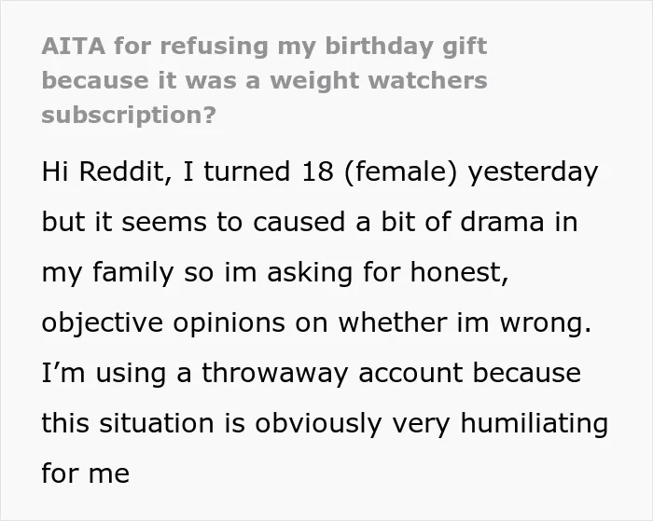The image size is (653, 521).
Task: Click "Hi Reddit" at the start of the post
Action: pyautogui.click(x=103, y=171)
